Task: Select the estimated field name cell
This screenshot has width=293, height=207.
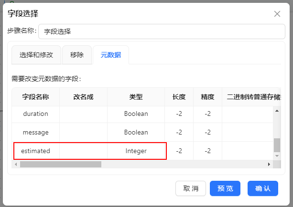Action: 36,151
